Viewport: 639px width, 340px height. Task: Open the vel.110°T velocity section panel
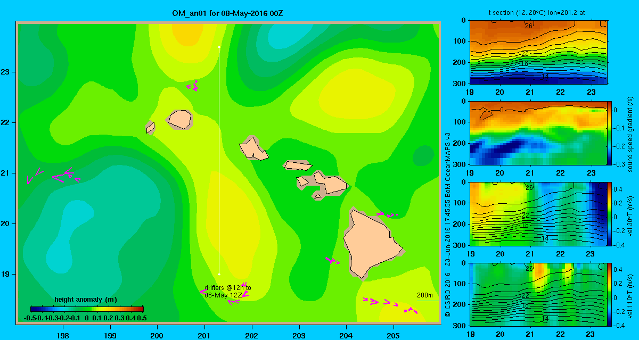[539, 294]
